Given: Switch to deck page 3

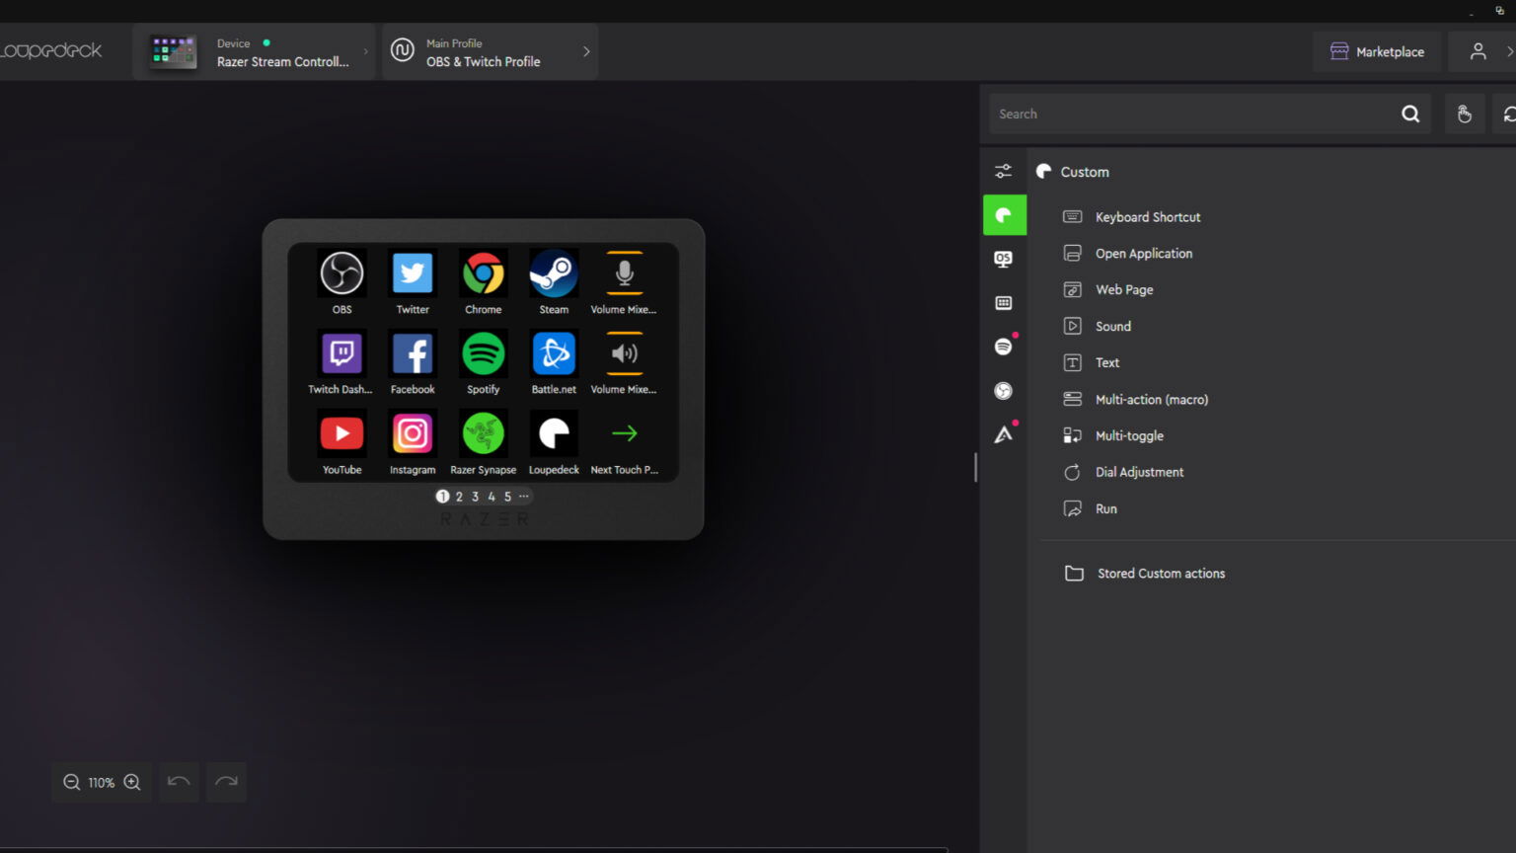Looking at the screenshot, I should (x=475, y=497).
